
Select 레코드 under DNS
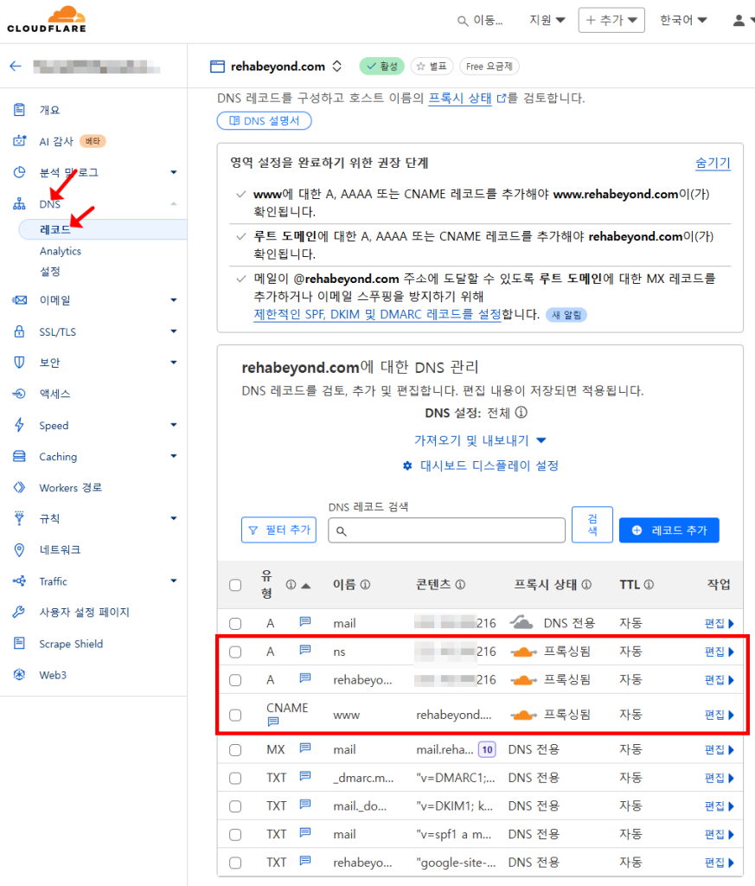(x=55, y=229)
